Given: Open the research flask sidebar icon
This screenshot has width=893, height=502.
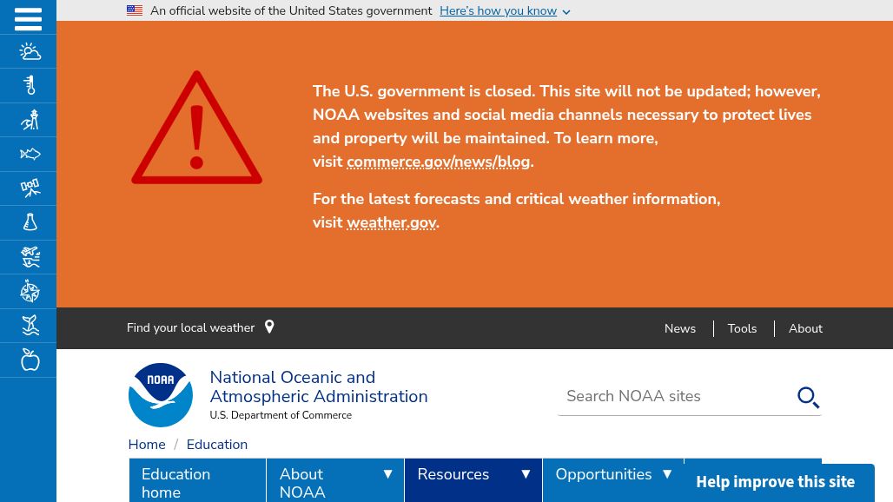Looking at the screenshot, I should coord(30,222).
